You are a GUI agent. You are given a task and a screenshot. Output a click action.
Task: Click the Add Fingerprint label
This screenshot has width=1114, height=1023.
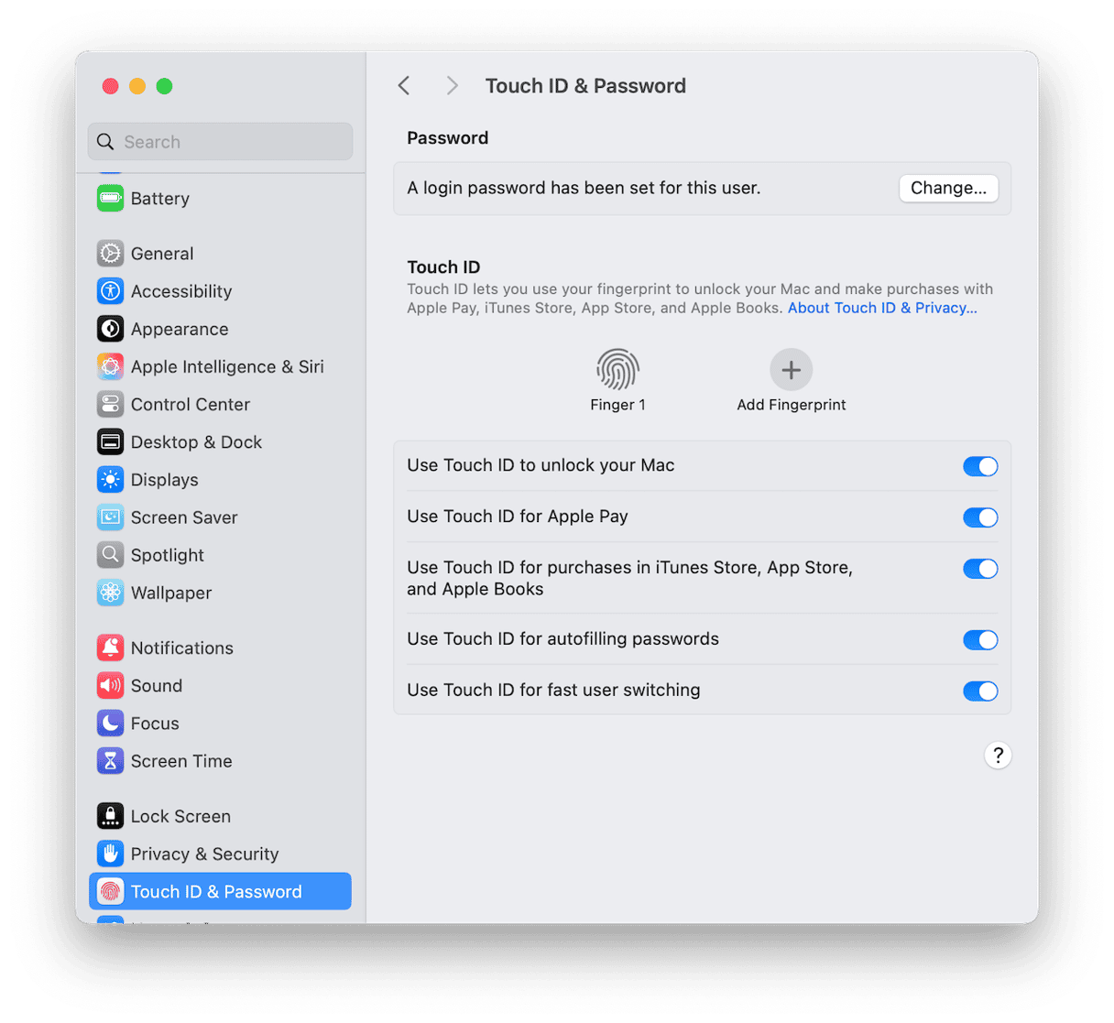792,405
